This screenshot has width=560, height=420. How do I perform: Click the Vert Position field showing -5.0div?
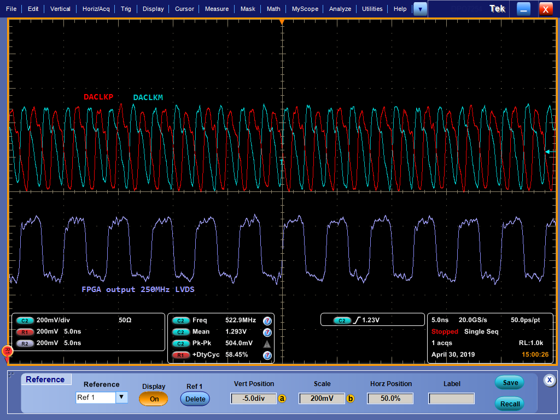254,398
